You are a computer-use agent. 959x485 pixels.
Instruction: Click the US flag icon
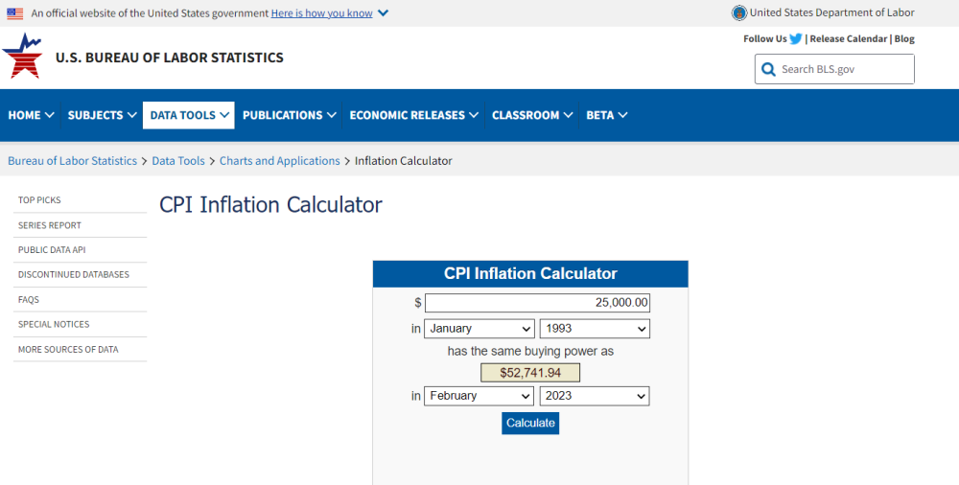click(x=15, y=13)
